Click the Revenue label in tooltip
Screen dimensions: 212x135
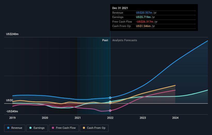(x=118, y=13)
